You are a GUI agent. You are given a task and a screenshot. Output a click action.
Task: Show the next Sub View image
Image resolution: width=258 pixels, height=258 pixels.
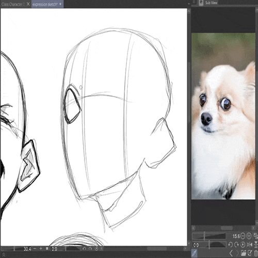pos(237,253)
